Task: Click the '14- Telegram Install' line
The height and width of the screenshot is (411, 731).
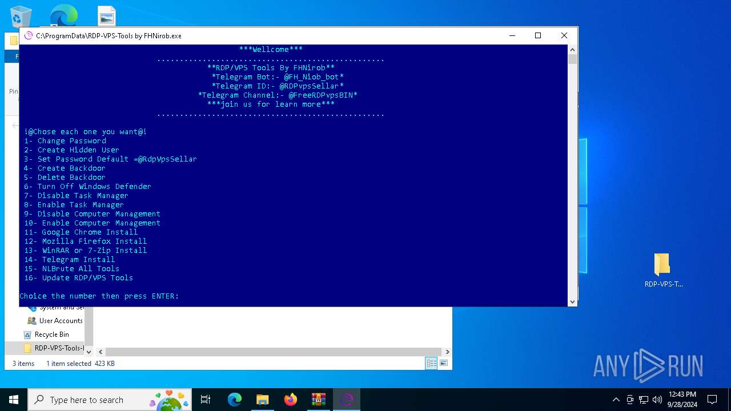Action: (x=69, y=259)
